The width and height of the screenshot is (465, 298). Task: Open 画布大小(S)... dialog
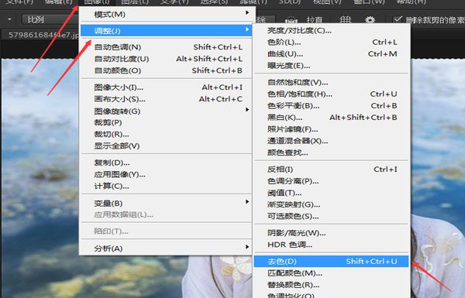[166, 99]
